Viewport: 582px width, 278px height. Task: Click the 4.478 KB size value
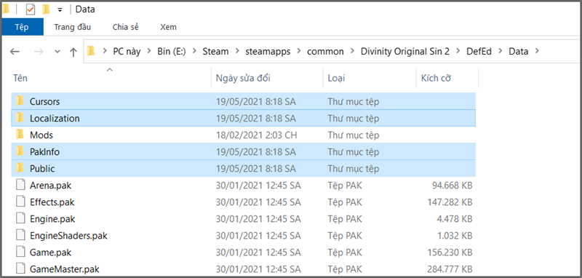[x=455, y=219]
